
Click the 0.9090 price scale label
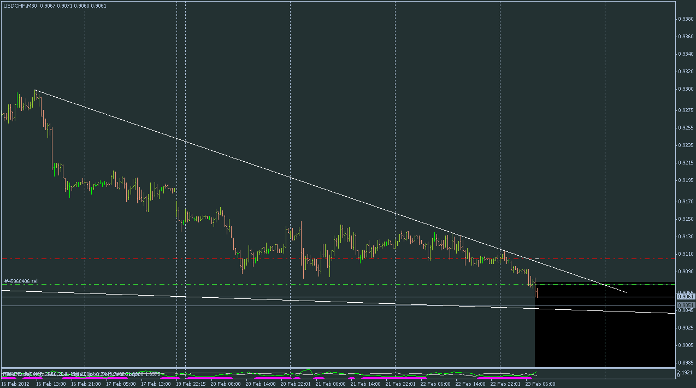click(x=687, y=272)
